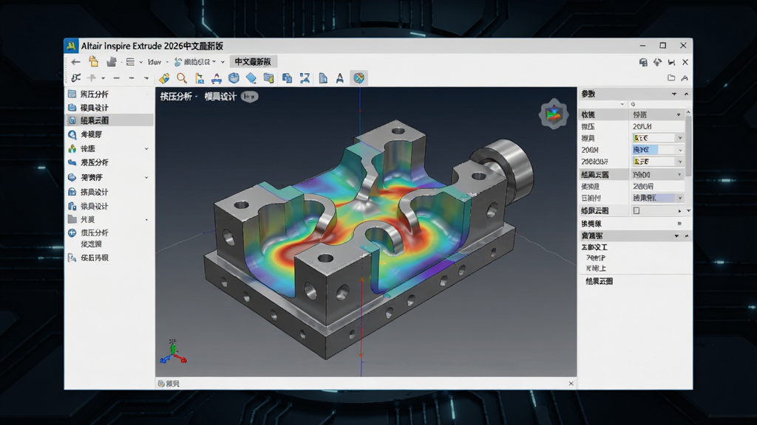
Task: Expand the sidebar row with the green-blue figures icon
Action: (146, 149)
